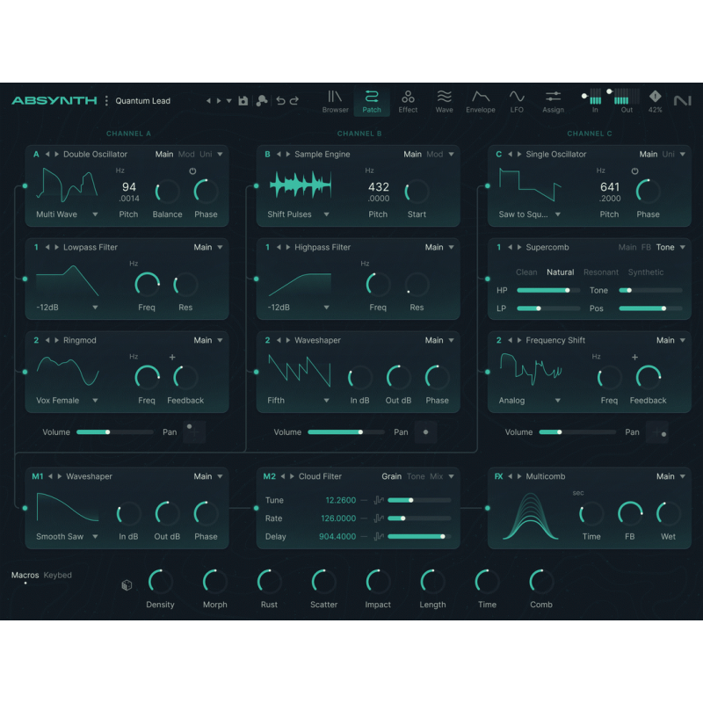Switch Cloud Filter to Tone tab
This screenshot has width=703, height=703.
(x=416, y=476)
